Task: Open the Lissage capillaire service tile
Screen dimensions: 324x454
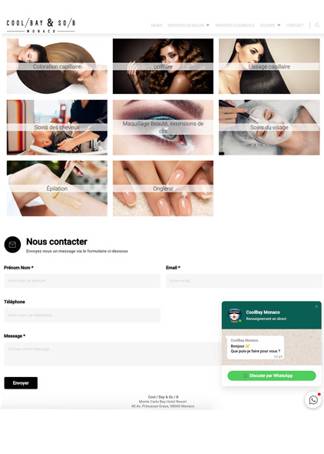Action: (x=269, y=66)
